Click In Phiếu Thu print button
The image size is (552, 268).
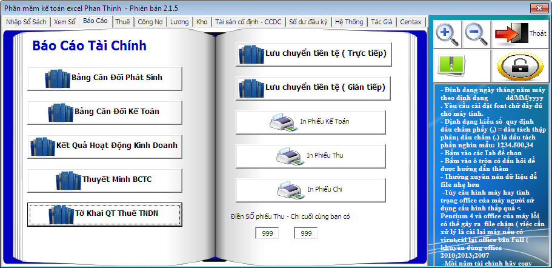pyautogui.click(x=311, y=156)
